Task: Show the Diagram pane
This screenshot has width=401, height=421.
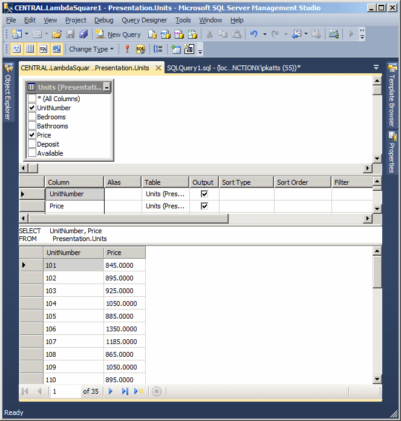Action: [16, 49]
